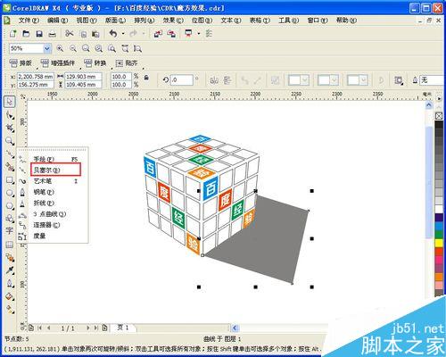The height and width of the screenshot is (357, 446).
Task: Open the 工具 menu
Action: (288, 21)
